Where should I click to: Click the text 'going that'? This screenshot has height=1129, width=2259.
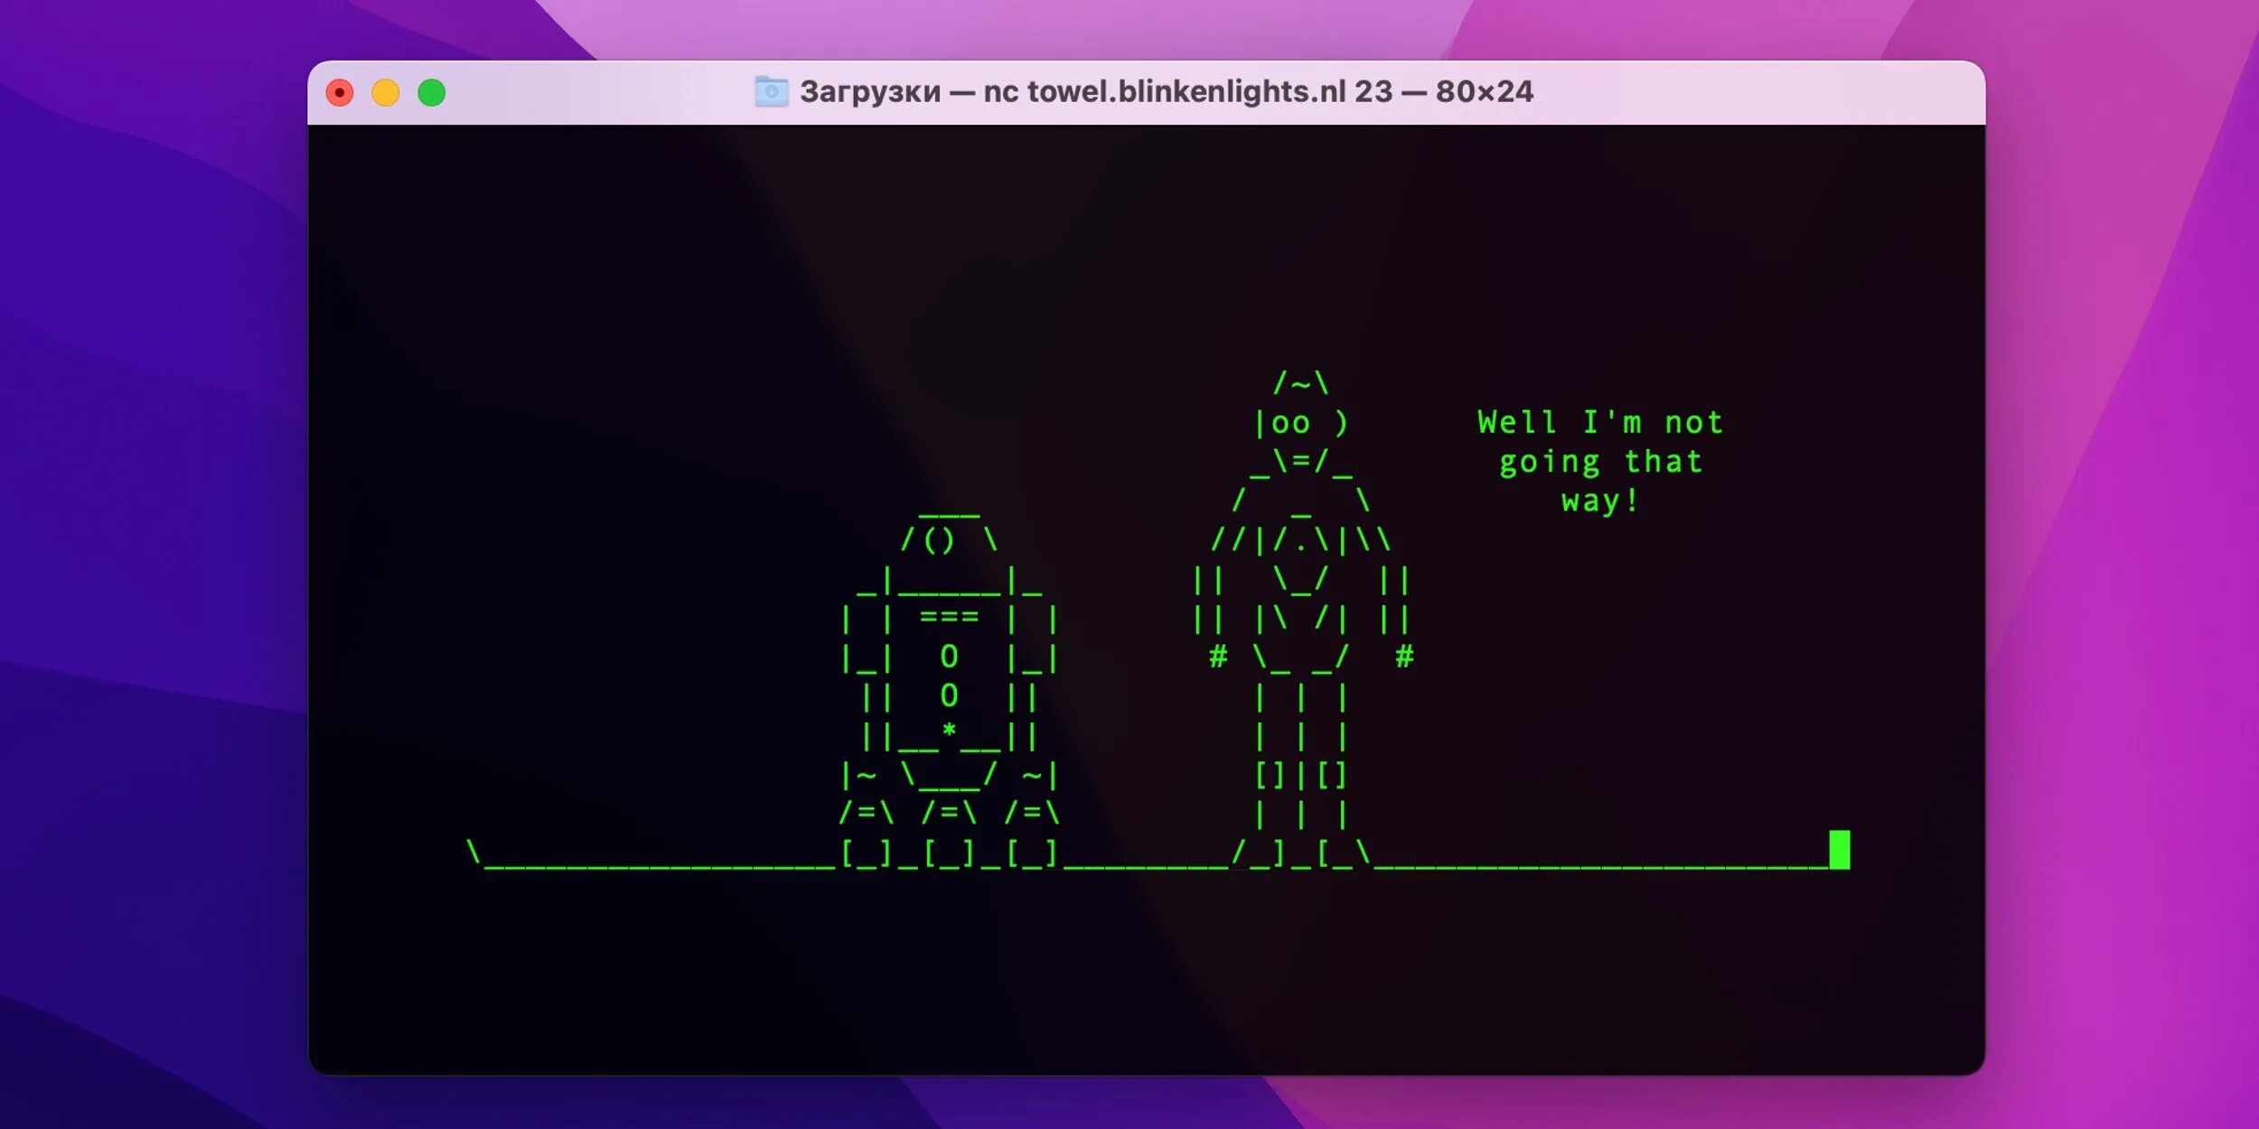coord(1601,462)
